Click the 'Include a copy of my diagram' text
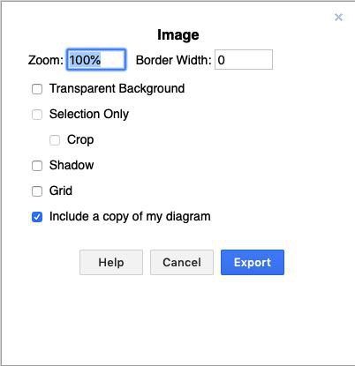This screenshot has height=366, width=355. 130,217
